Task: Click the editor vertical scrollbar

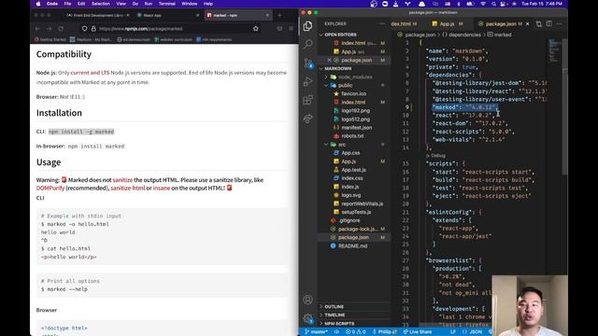Action: click(565, 106)
